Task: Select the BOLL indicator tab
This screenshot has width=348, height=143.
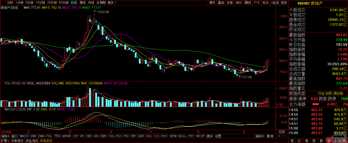Action: tap(182, 136)
